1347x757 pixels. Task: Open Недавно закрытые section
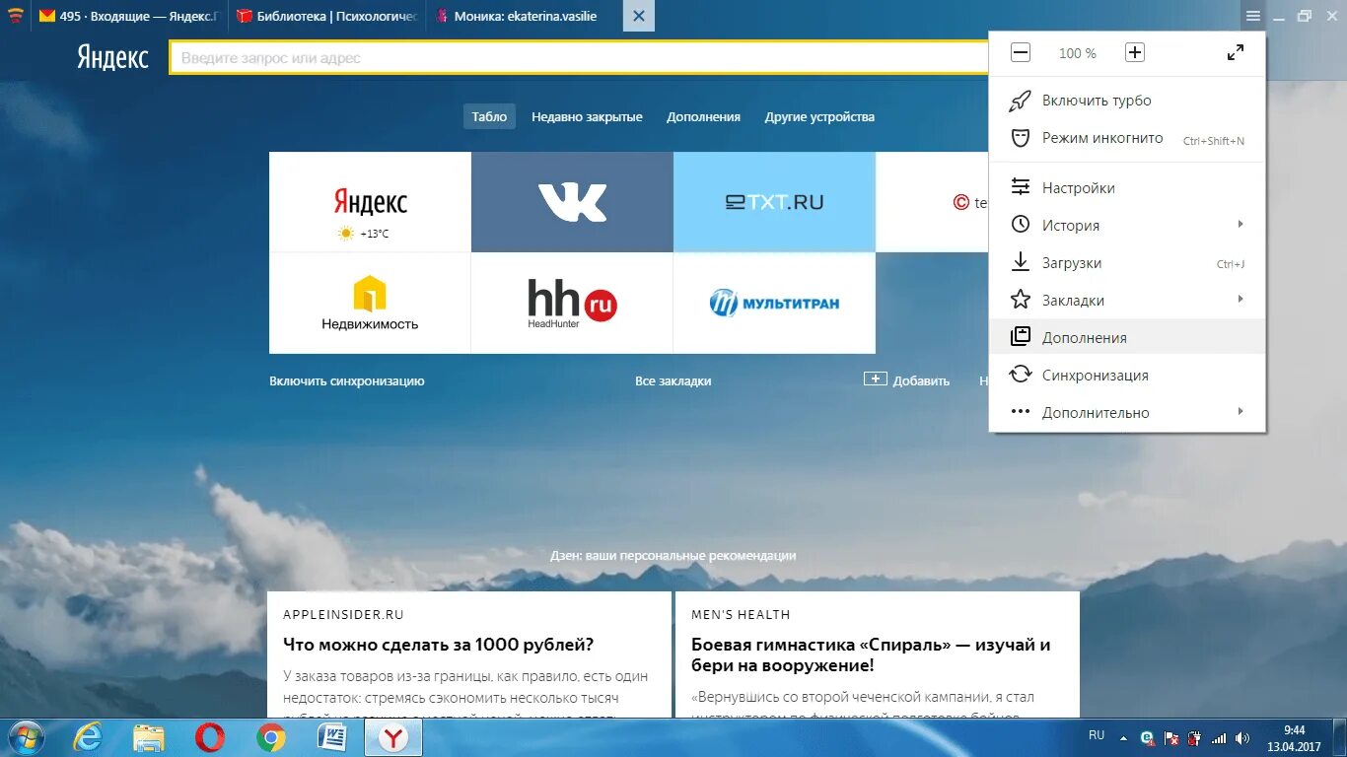587,116
